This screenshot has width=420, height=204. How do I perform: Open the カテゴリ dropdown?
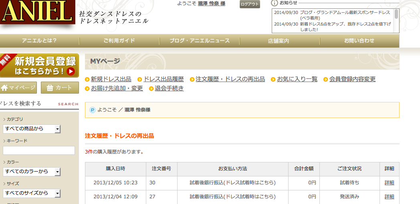(32, 129)
